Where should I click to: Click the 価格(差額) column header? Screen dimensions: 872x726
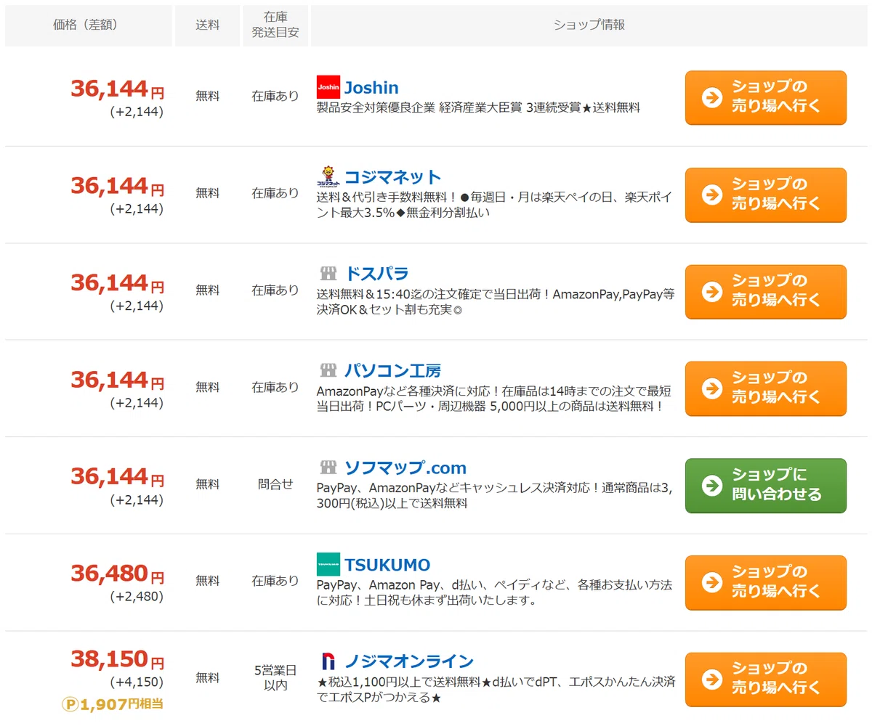pos(89,25)
